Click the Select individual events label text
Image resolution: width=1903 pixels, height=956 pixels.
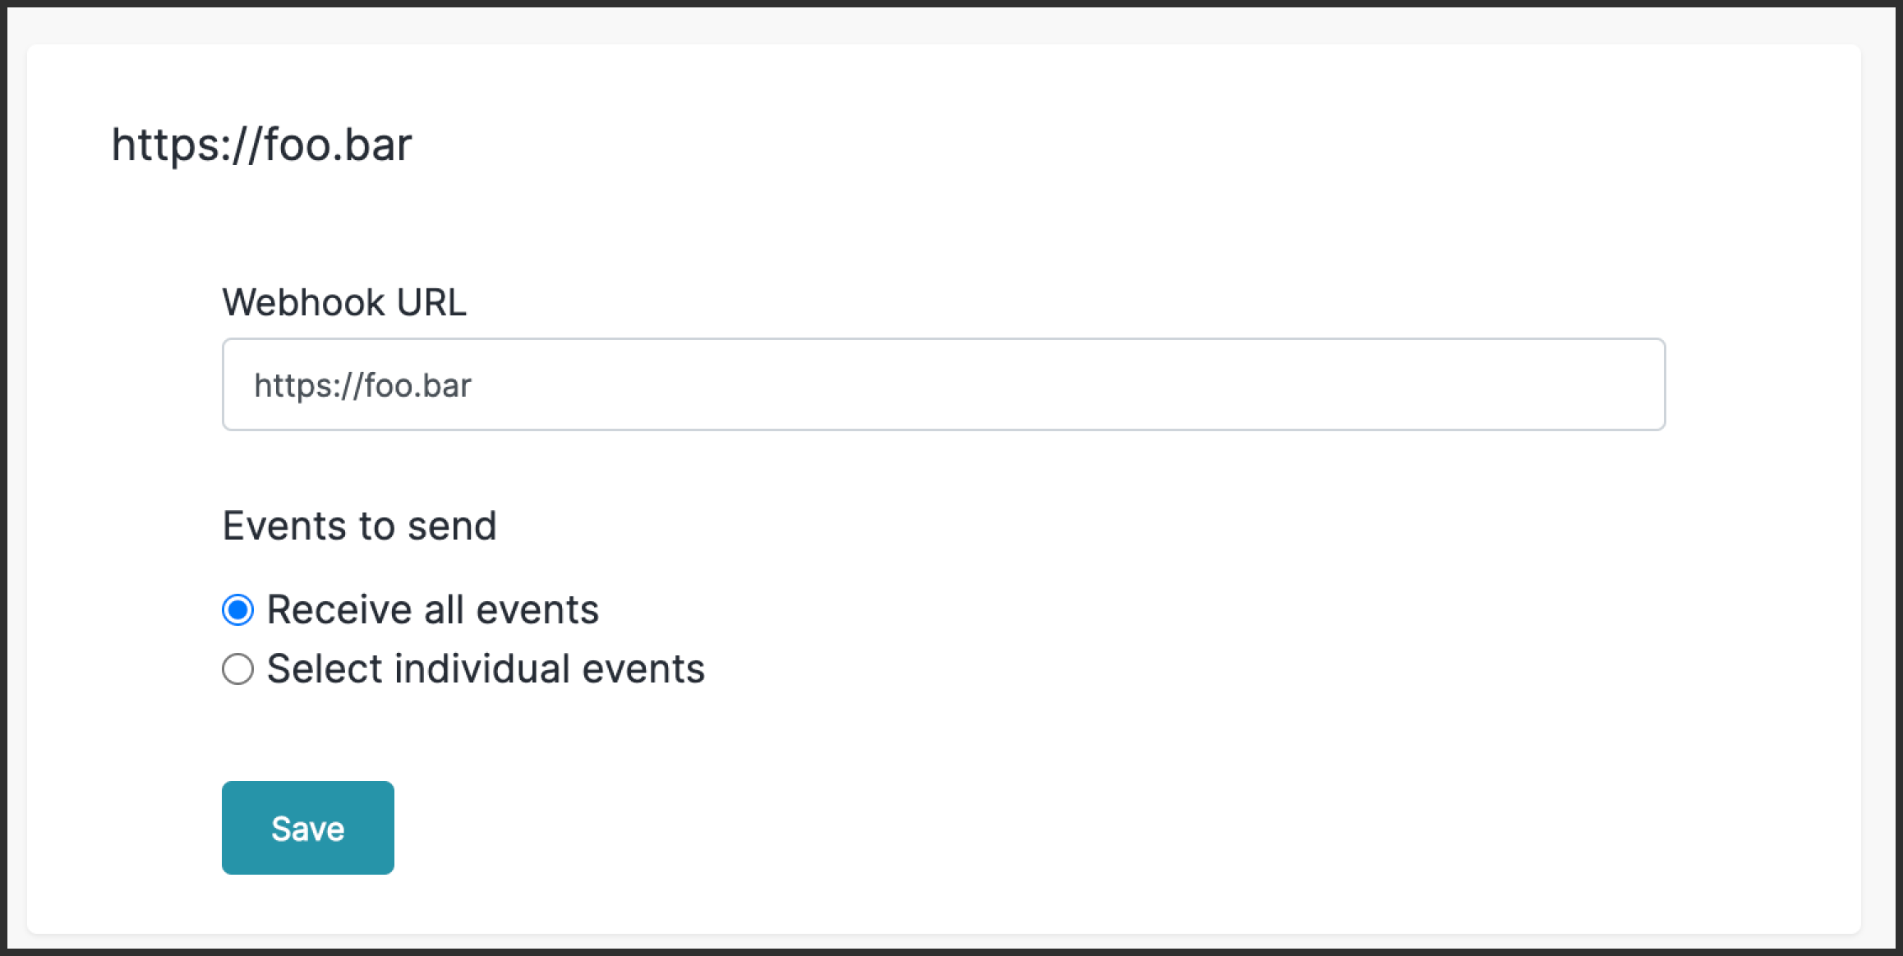point(486,669)
